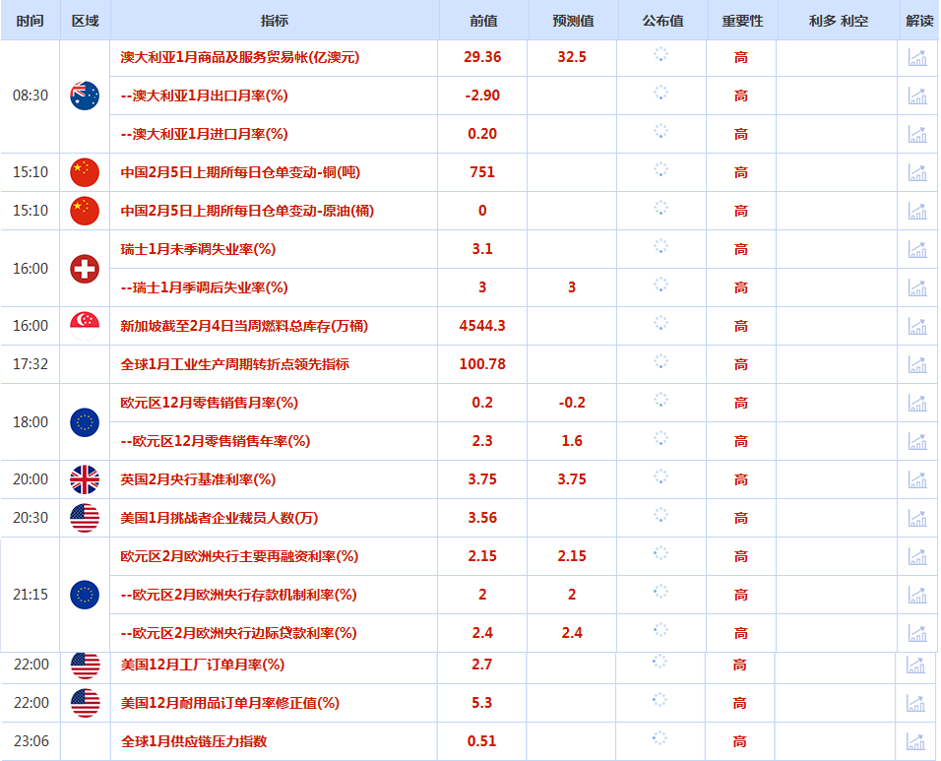The width and height of the screenshot is (941, 761).
Task: Select the 指标 column header
Action: (x=275, y=21)
